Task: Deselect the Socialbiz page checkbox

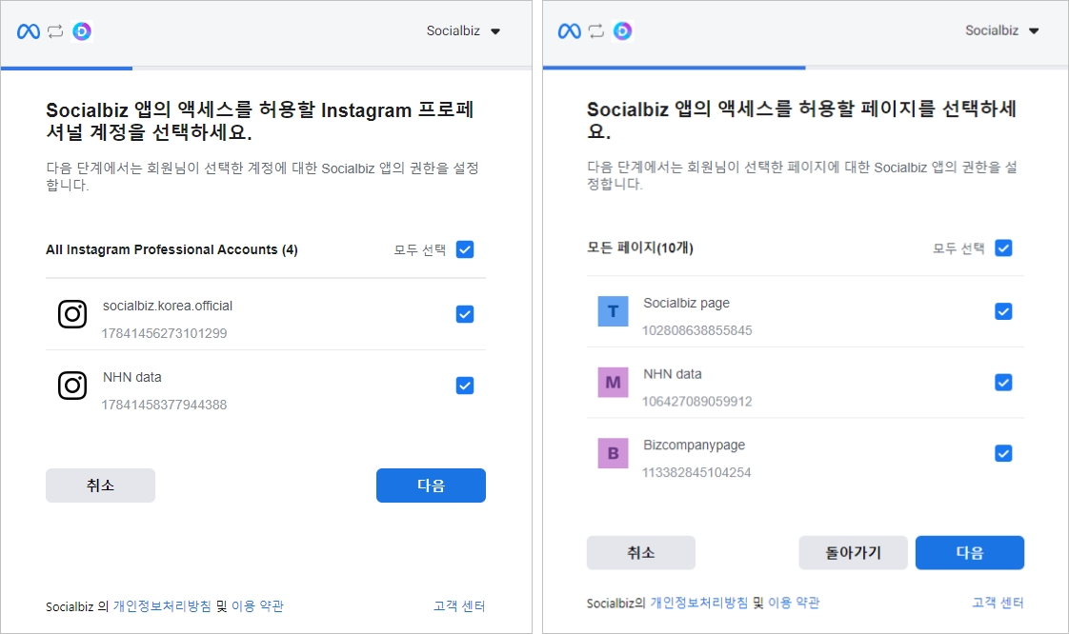Action: pyautogui.click(x=1003, y=311)
